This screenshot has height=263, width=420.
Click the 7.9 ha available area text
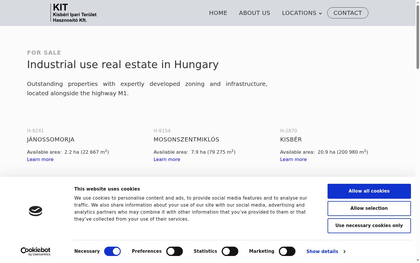pos(195,152)
